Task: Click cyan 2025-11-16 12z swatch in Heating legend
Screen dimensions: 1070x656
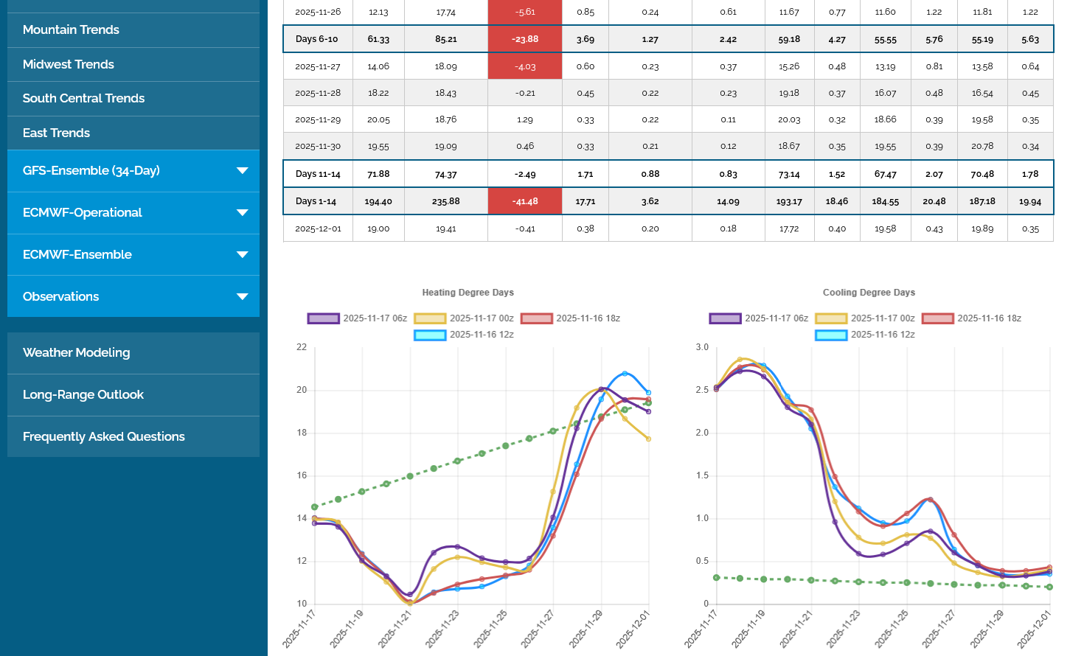Action: tap(430, 335)
